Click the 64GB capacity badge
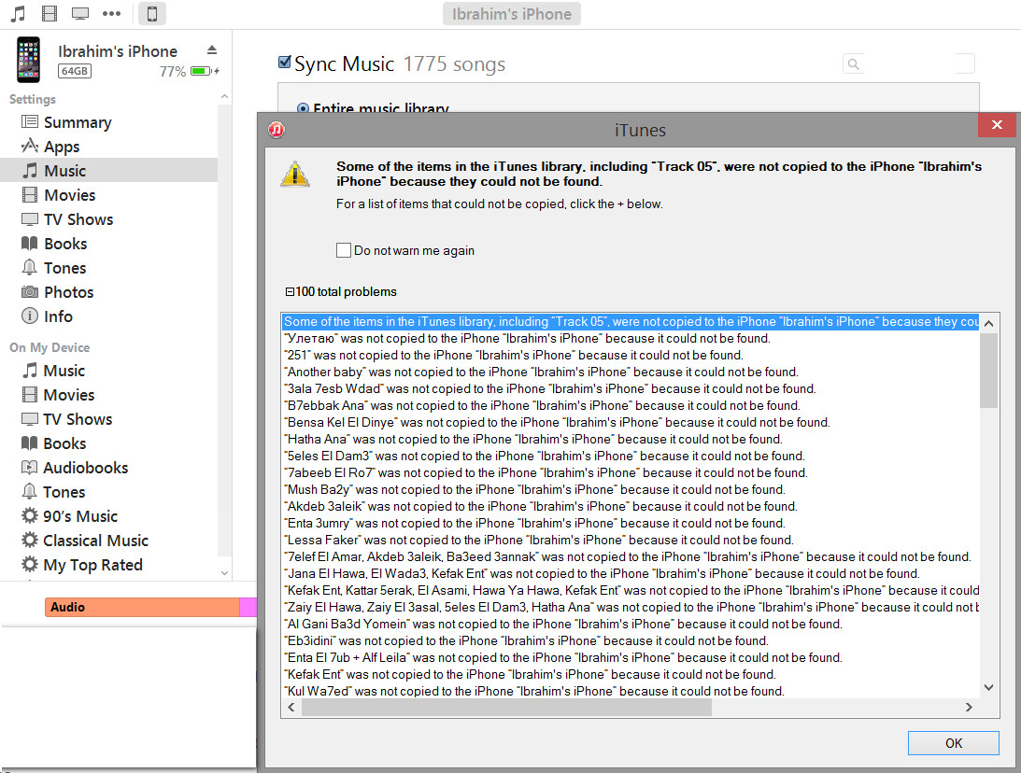1021x773 pixels. (75, 71)
